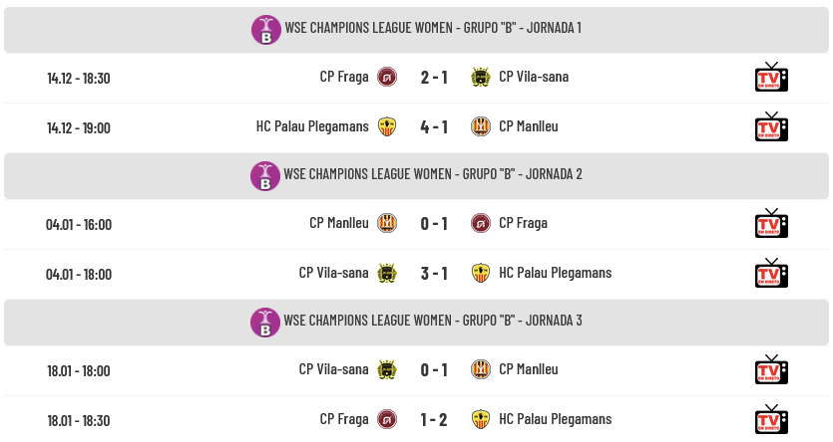This screenshot has height=442, width=833.
Task: Open Jornada 2 group header
Action: [x=417, y=176]
